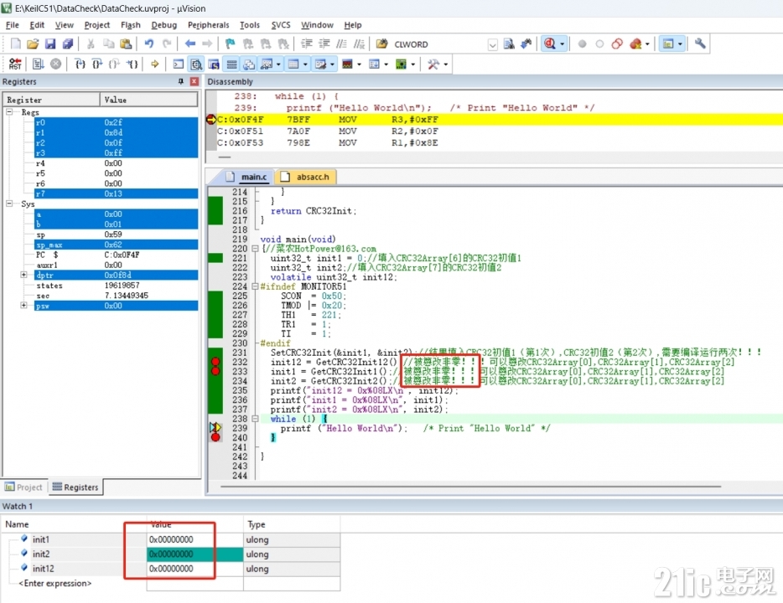Show the Call Stack window
The width and height of the screenshot is (783, 603).
pos(249,64)
